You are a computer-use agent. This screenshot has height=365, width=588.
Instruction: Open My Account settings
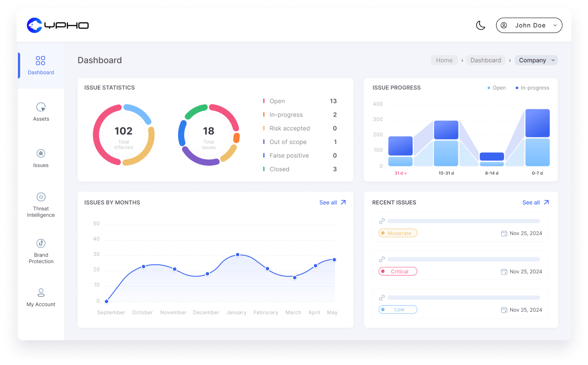pyautogui.click(x=41, y=298)
